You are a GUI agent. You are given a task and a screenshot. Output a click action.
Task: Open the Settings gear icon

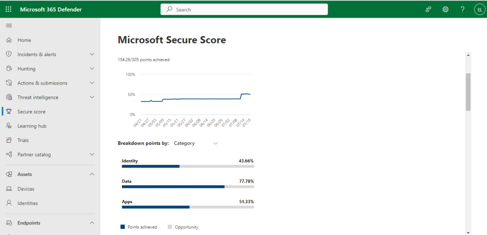(445, 10)
